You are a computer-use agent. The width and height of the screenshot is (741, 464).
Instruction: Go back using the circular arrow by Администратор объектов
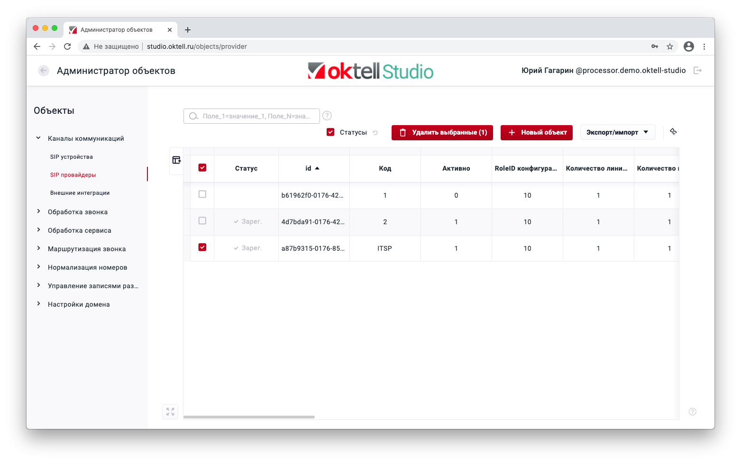pyautogui.click(x=44, y=71)
